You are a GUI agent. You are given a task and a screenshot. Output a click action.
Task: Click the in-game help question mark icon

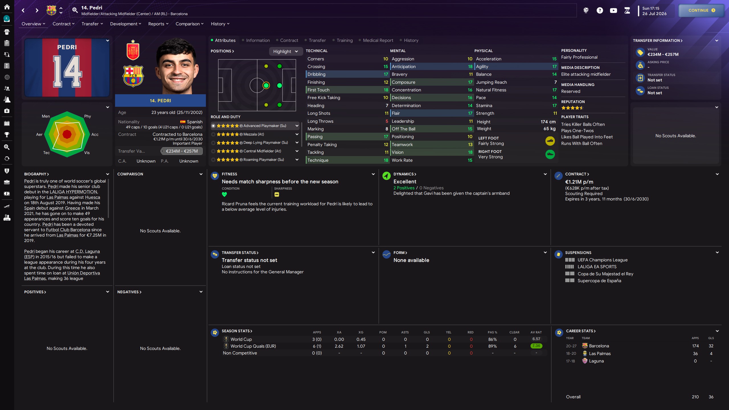[x=600, y=11]
